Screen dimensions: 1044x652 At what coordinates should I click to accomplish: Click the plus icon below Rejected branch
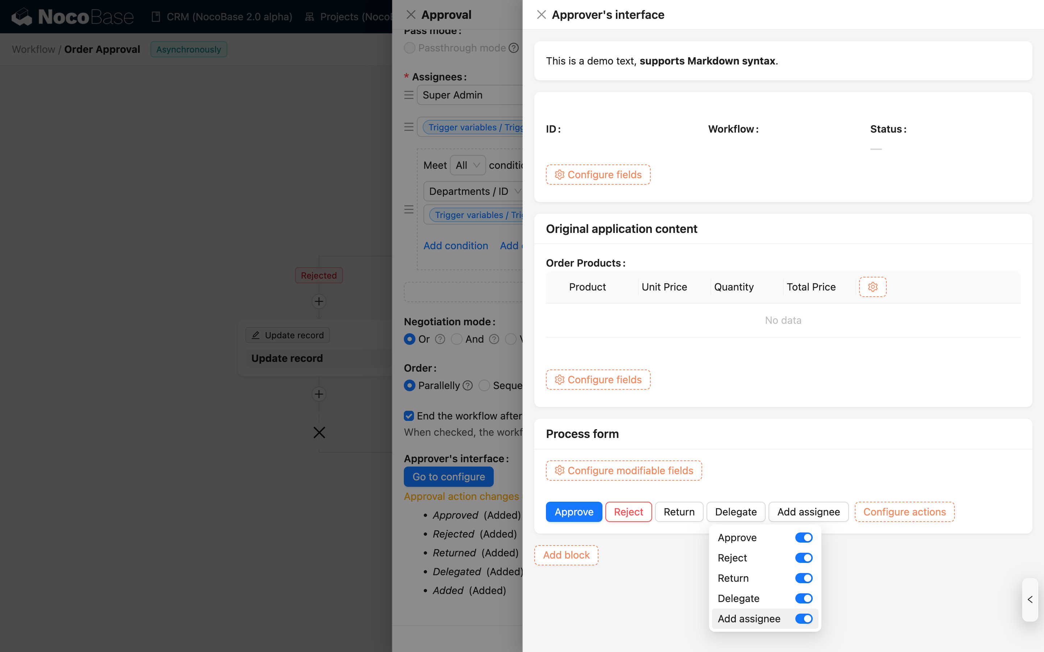(319, 301)
